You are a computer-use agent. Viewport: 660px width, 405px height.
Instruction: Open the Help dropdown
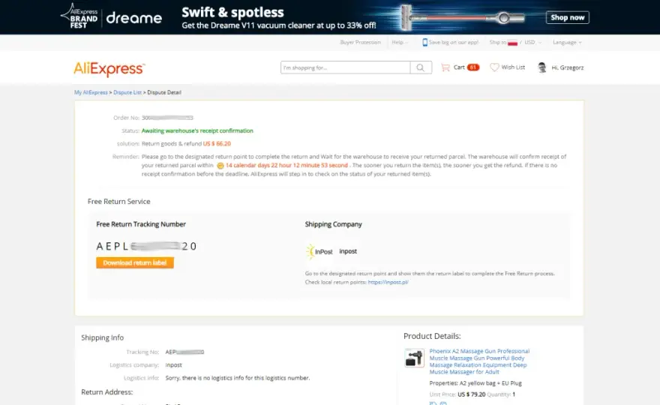[x=400, y=42]
